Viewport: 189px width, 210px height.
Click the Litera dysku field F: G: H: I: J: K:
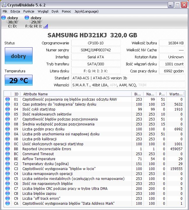pos(96,71)
